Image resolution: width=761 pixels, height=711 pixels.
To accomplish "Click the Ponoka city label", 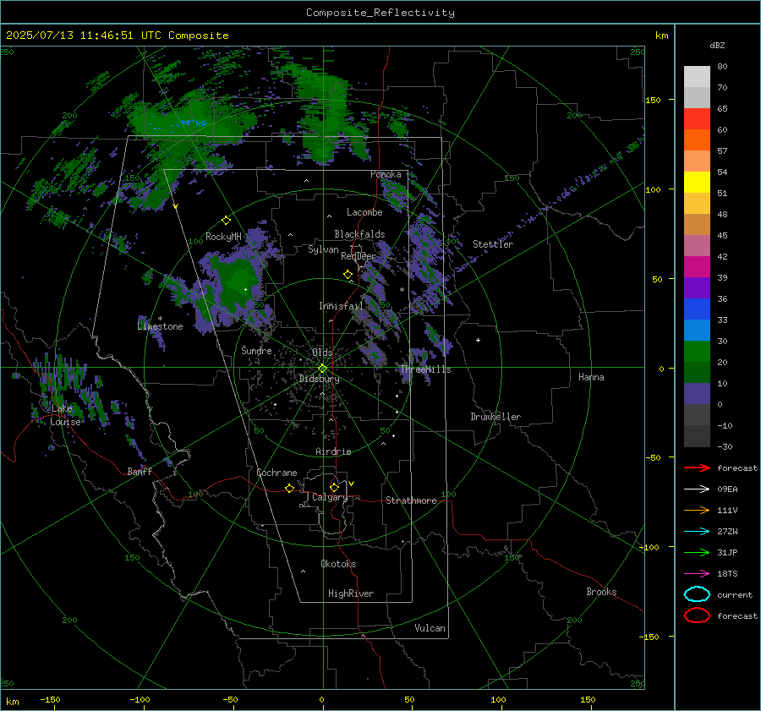I will [386, 174].
